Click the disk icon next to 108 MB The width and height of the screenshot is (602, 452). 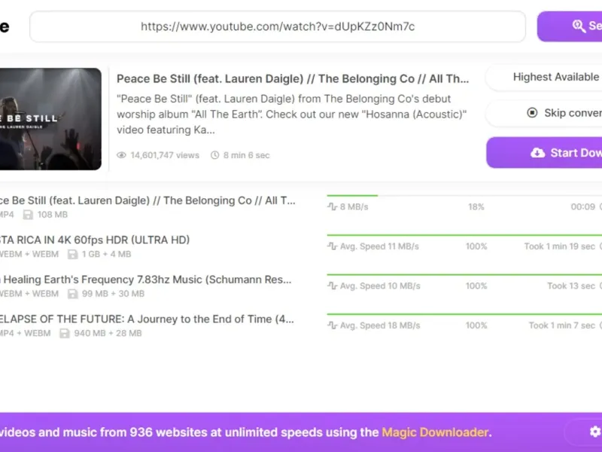[x=28, y=215]
